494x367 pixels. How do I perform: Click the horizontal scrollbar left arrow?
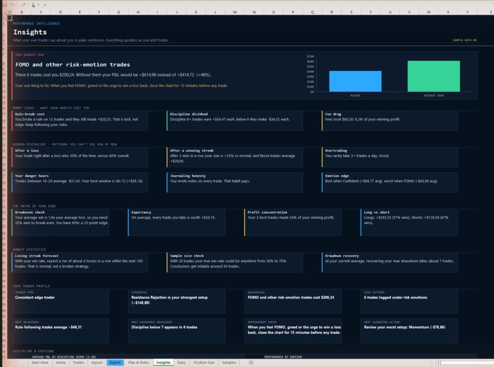tap(438, 363)
